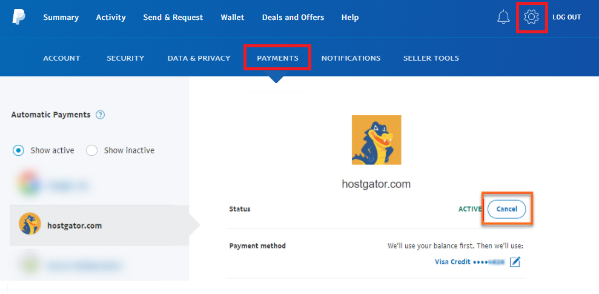599x294 pixels.
Task: Open Deals and Offers menu item
Action: pos(293,17)
